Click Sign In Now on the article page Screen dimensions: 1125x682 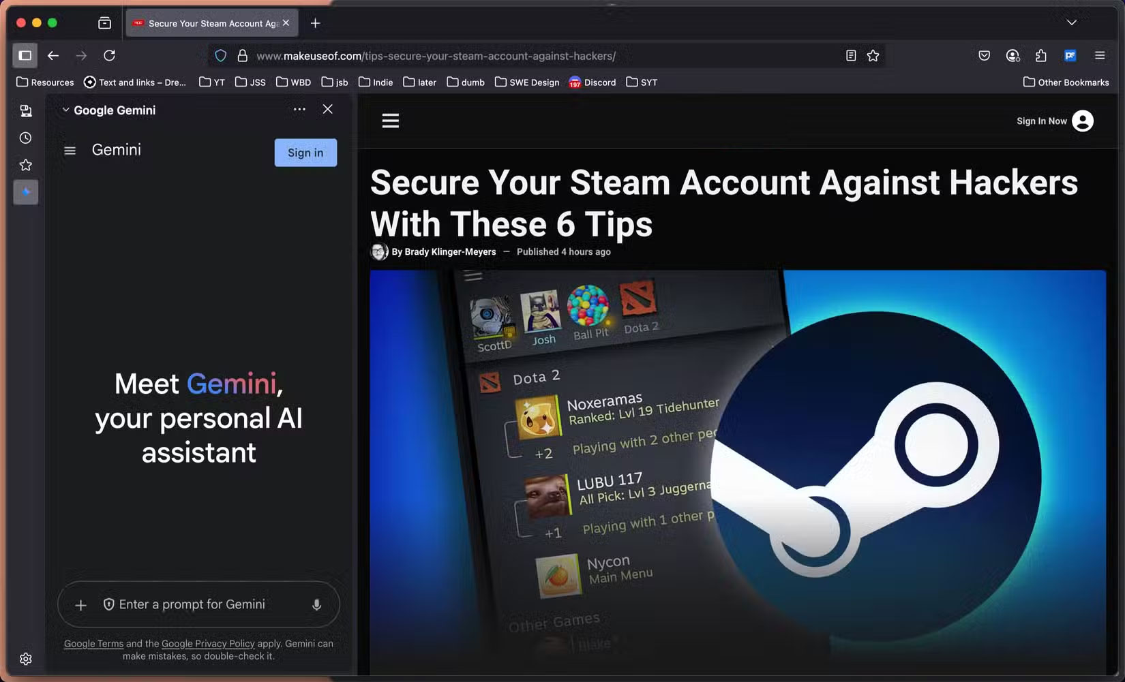(x=1041, y=121)
